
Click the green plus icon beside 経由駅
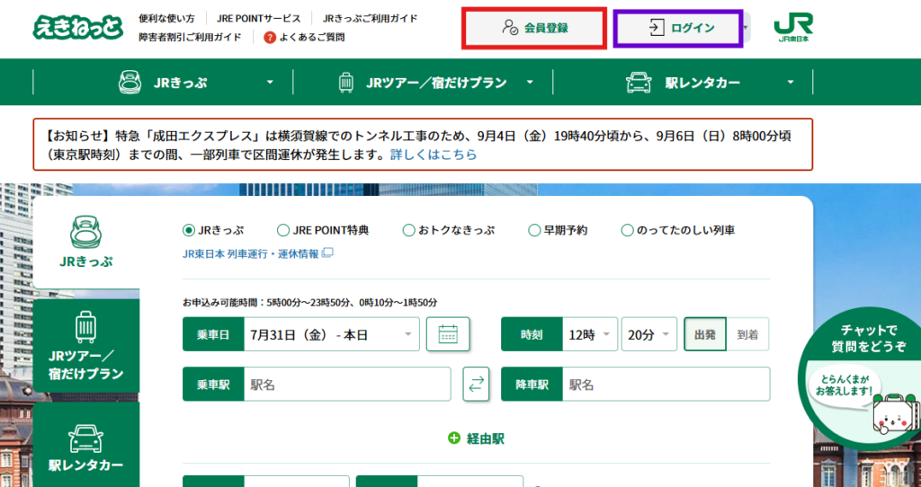click(454, 438)
